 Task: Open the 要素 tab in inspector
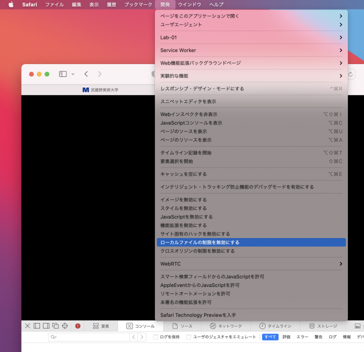[x=100, y=326]
